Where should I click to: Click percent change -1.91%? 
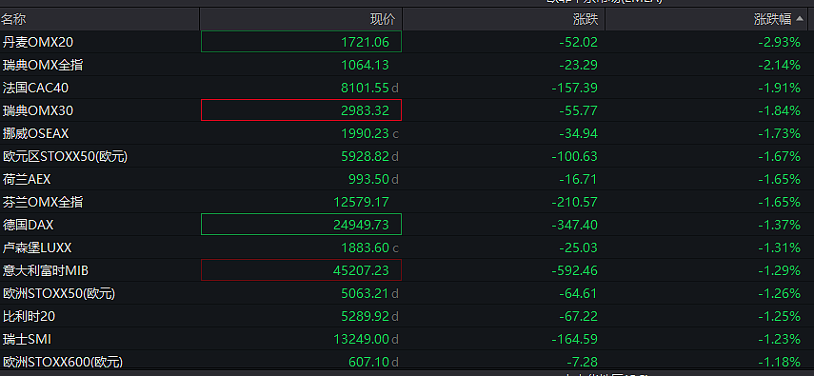[779, 88]
